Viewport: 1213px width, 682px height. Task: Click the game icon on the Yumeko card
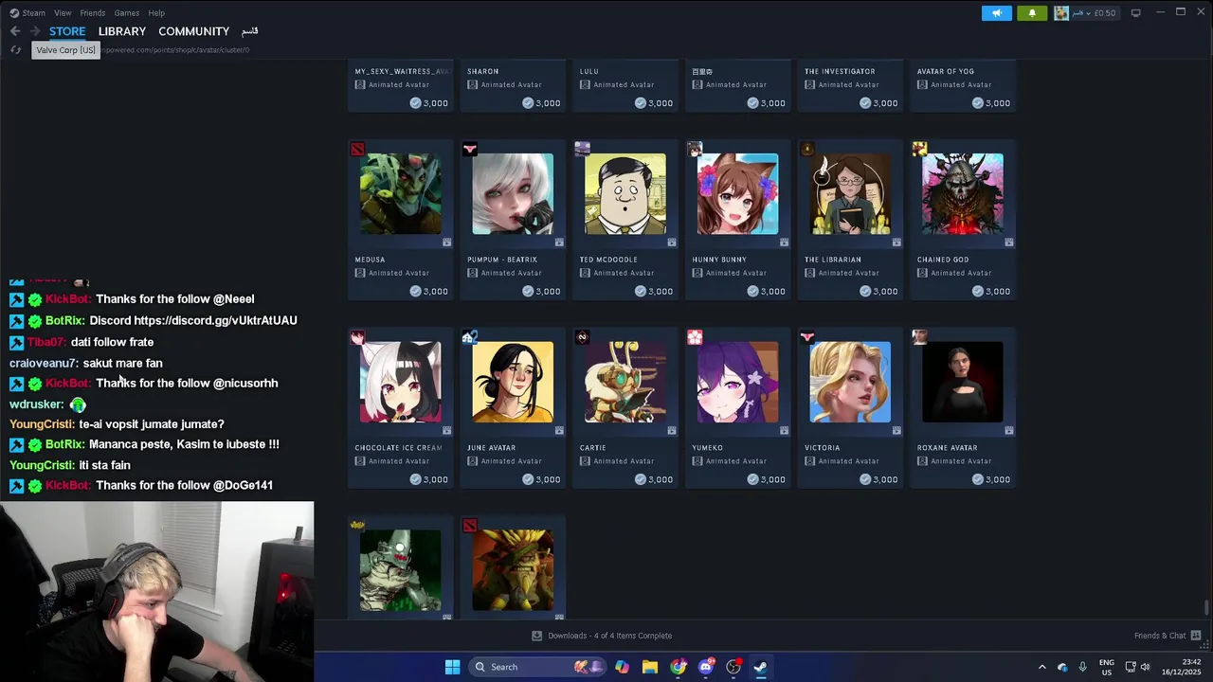tap(695, 337)
